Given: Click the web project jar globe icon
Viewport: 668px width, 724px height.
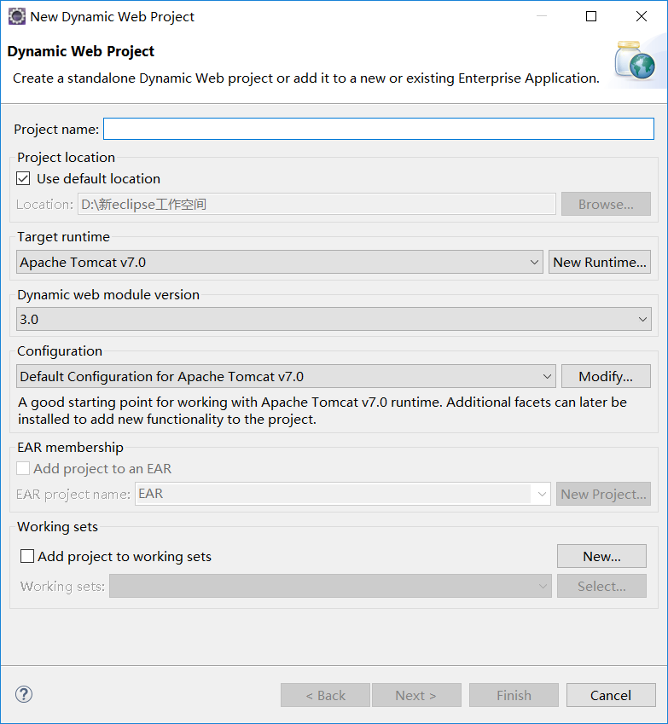Looking at the screenshot, I should [635, 61].
